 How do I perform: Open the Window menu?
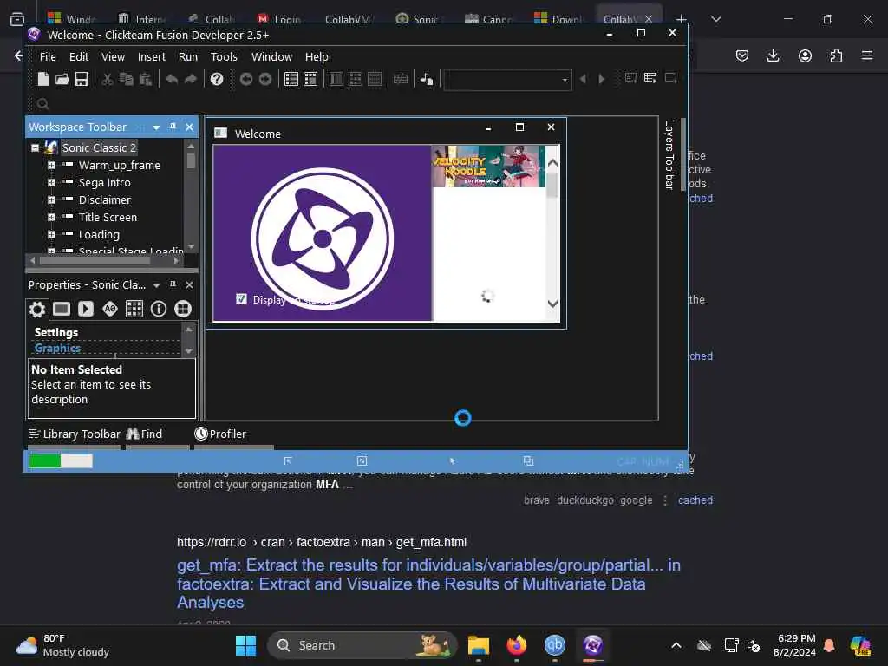(x=271, y=56)
